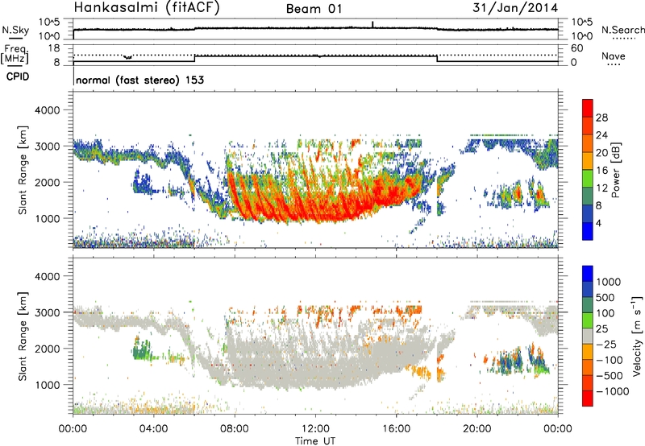This screenshot has width=645, height=446.
Task: Click the Freq. [MHz] axis label
Action: [x=15, y=55]
